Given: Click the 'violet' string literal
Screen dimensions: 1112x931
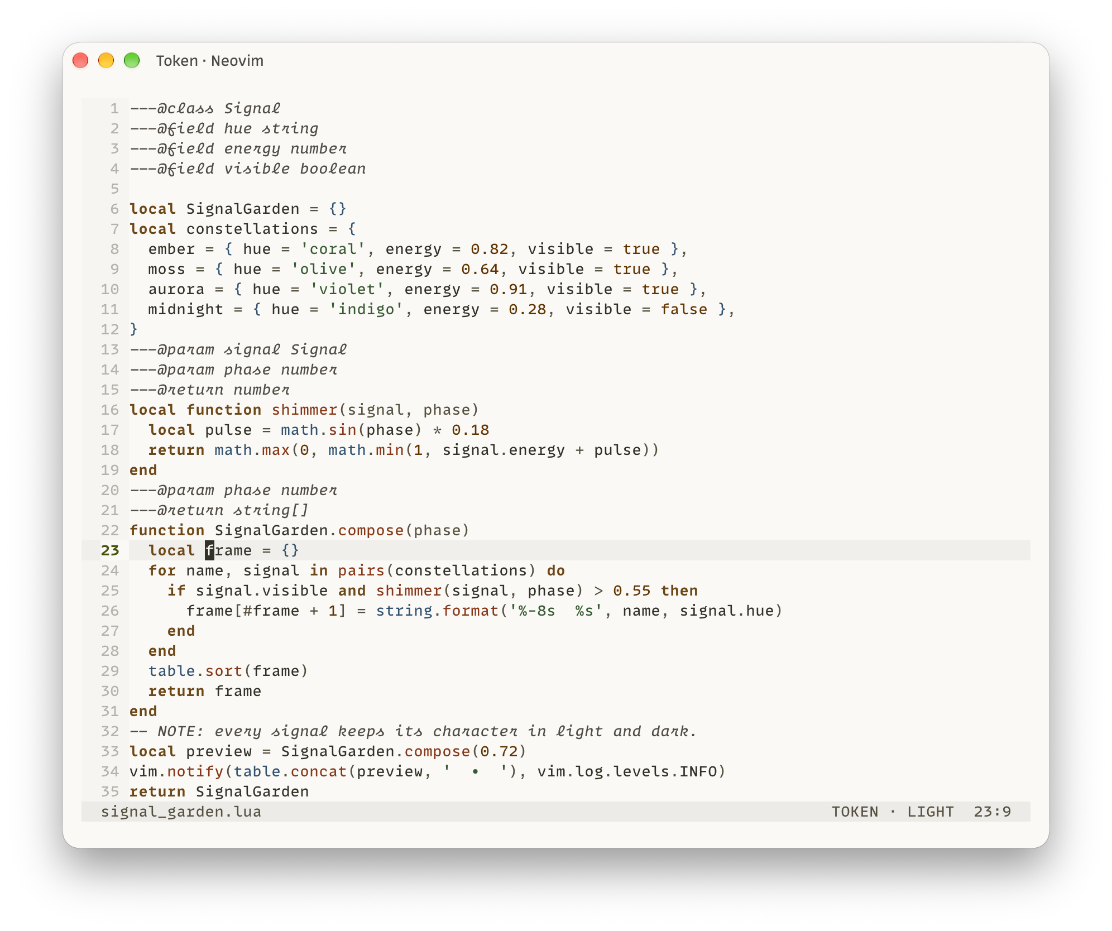Looking at the screenshot, I should 347,289.
